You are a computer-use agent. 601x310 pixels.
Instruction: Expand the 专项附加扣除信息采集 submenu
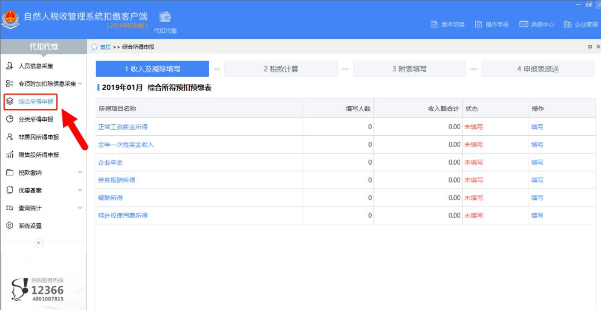point(80,83)
